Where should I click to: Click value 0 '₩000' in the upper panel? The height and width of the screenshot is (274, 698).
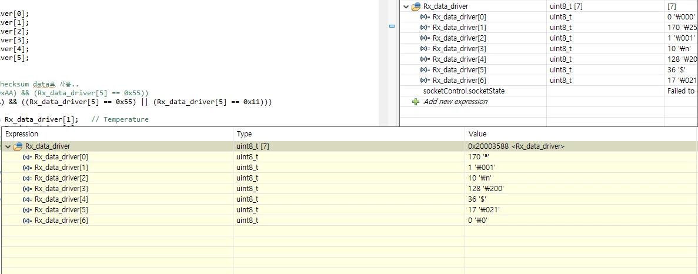click(681, 17)
